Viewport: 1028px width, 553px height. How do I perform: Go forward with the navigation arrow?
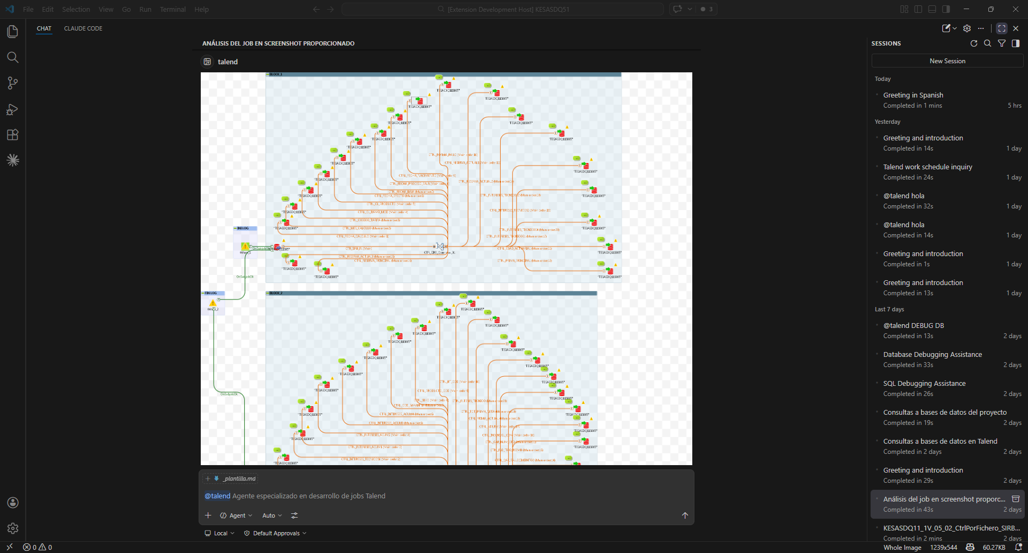coord(330,9)
